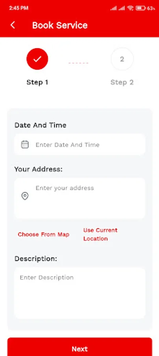Tap the battery indicator icon
The width and height of the screenshot is (159, 356).
pos(141,8)
